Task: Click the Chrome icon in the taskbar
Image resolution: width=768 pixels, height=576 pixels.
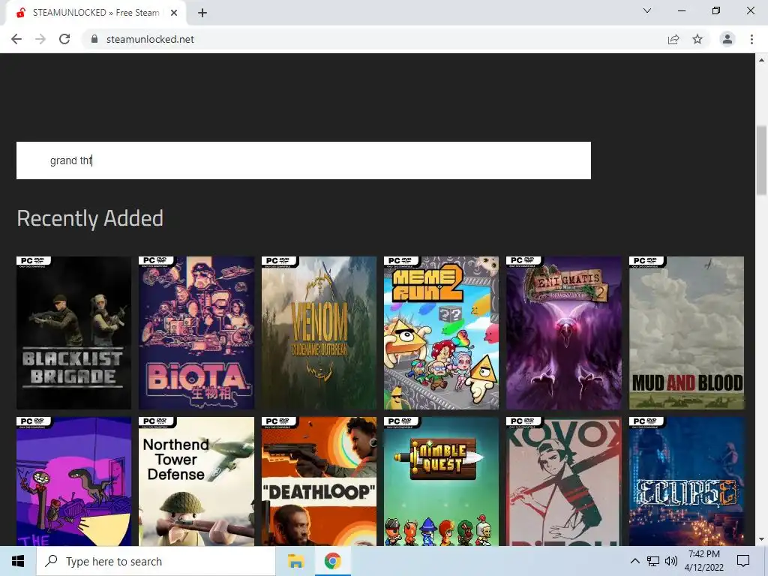Action: click(332, 561)
